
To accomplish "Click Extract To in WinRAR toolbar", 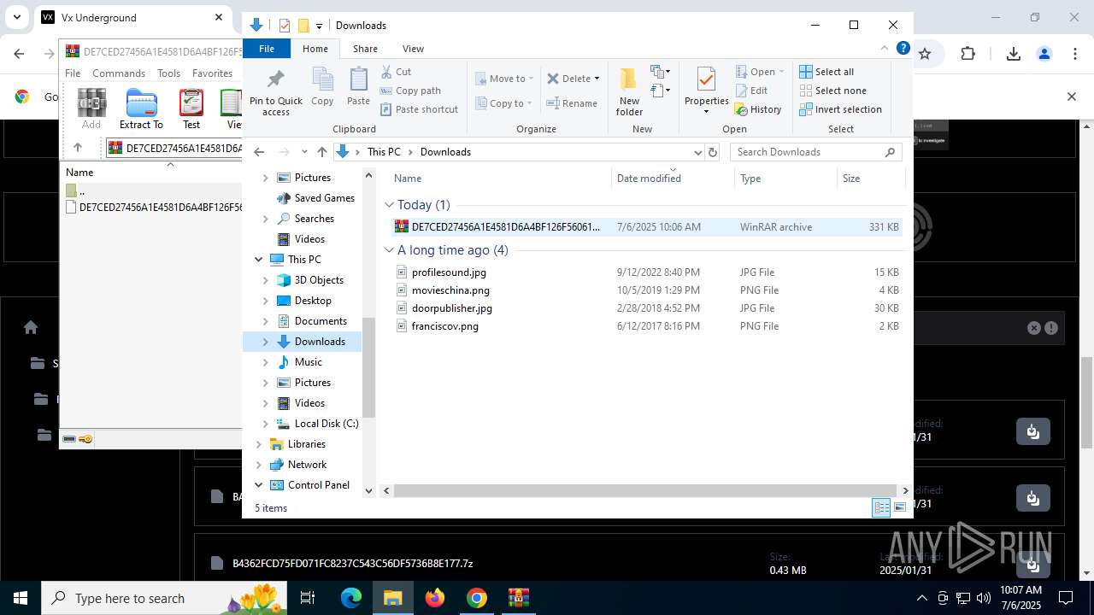I will click(141, 109).
